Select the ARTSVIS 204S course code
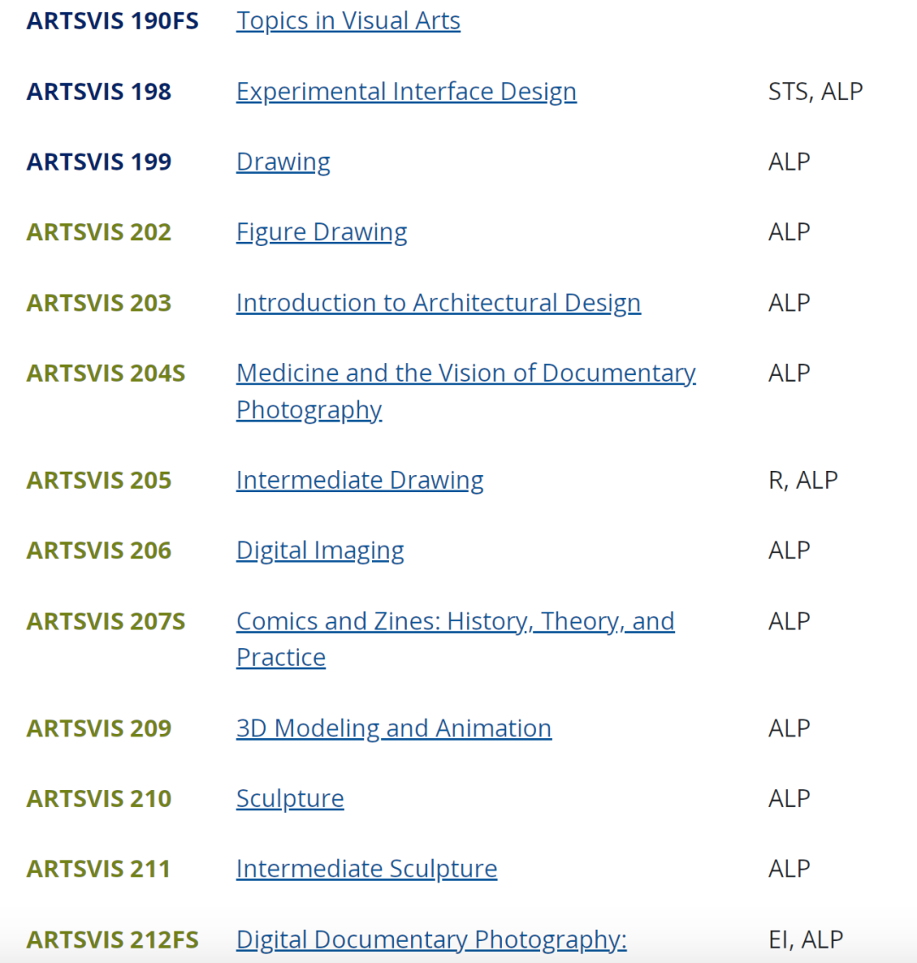 point(105,373)
